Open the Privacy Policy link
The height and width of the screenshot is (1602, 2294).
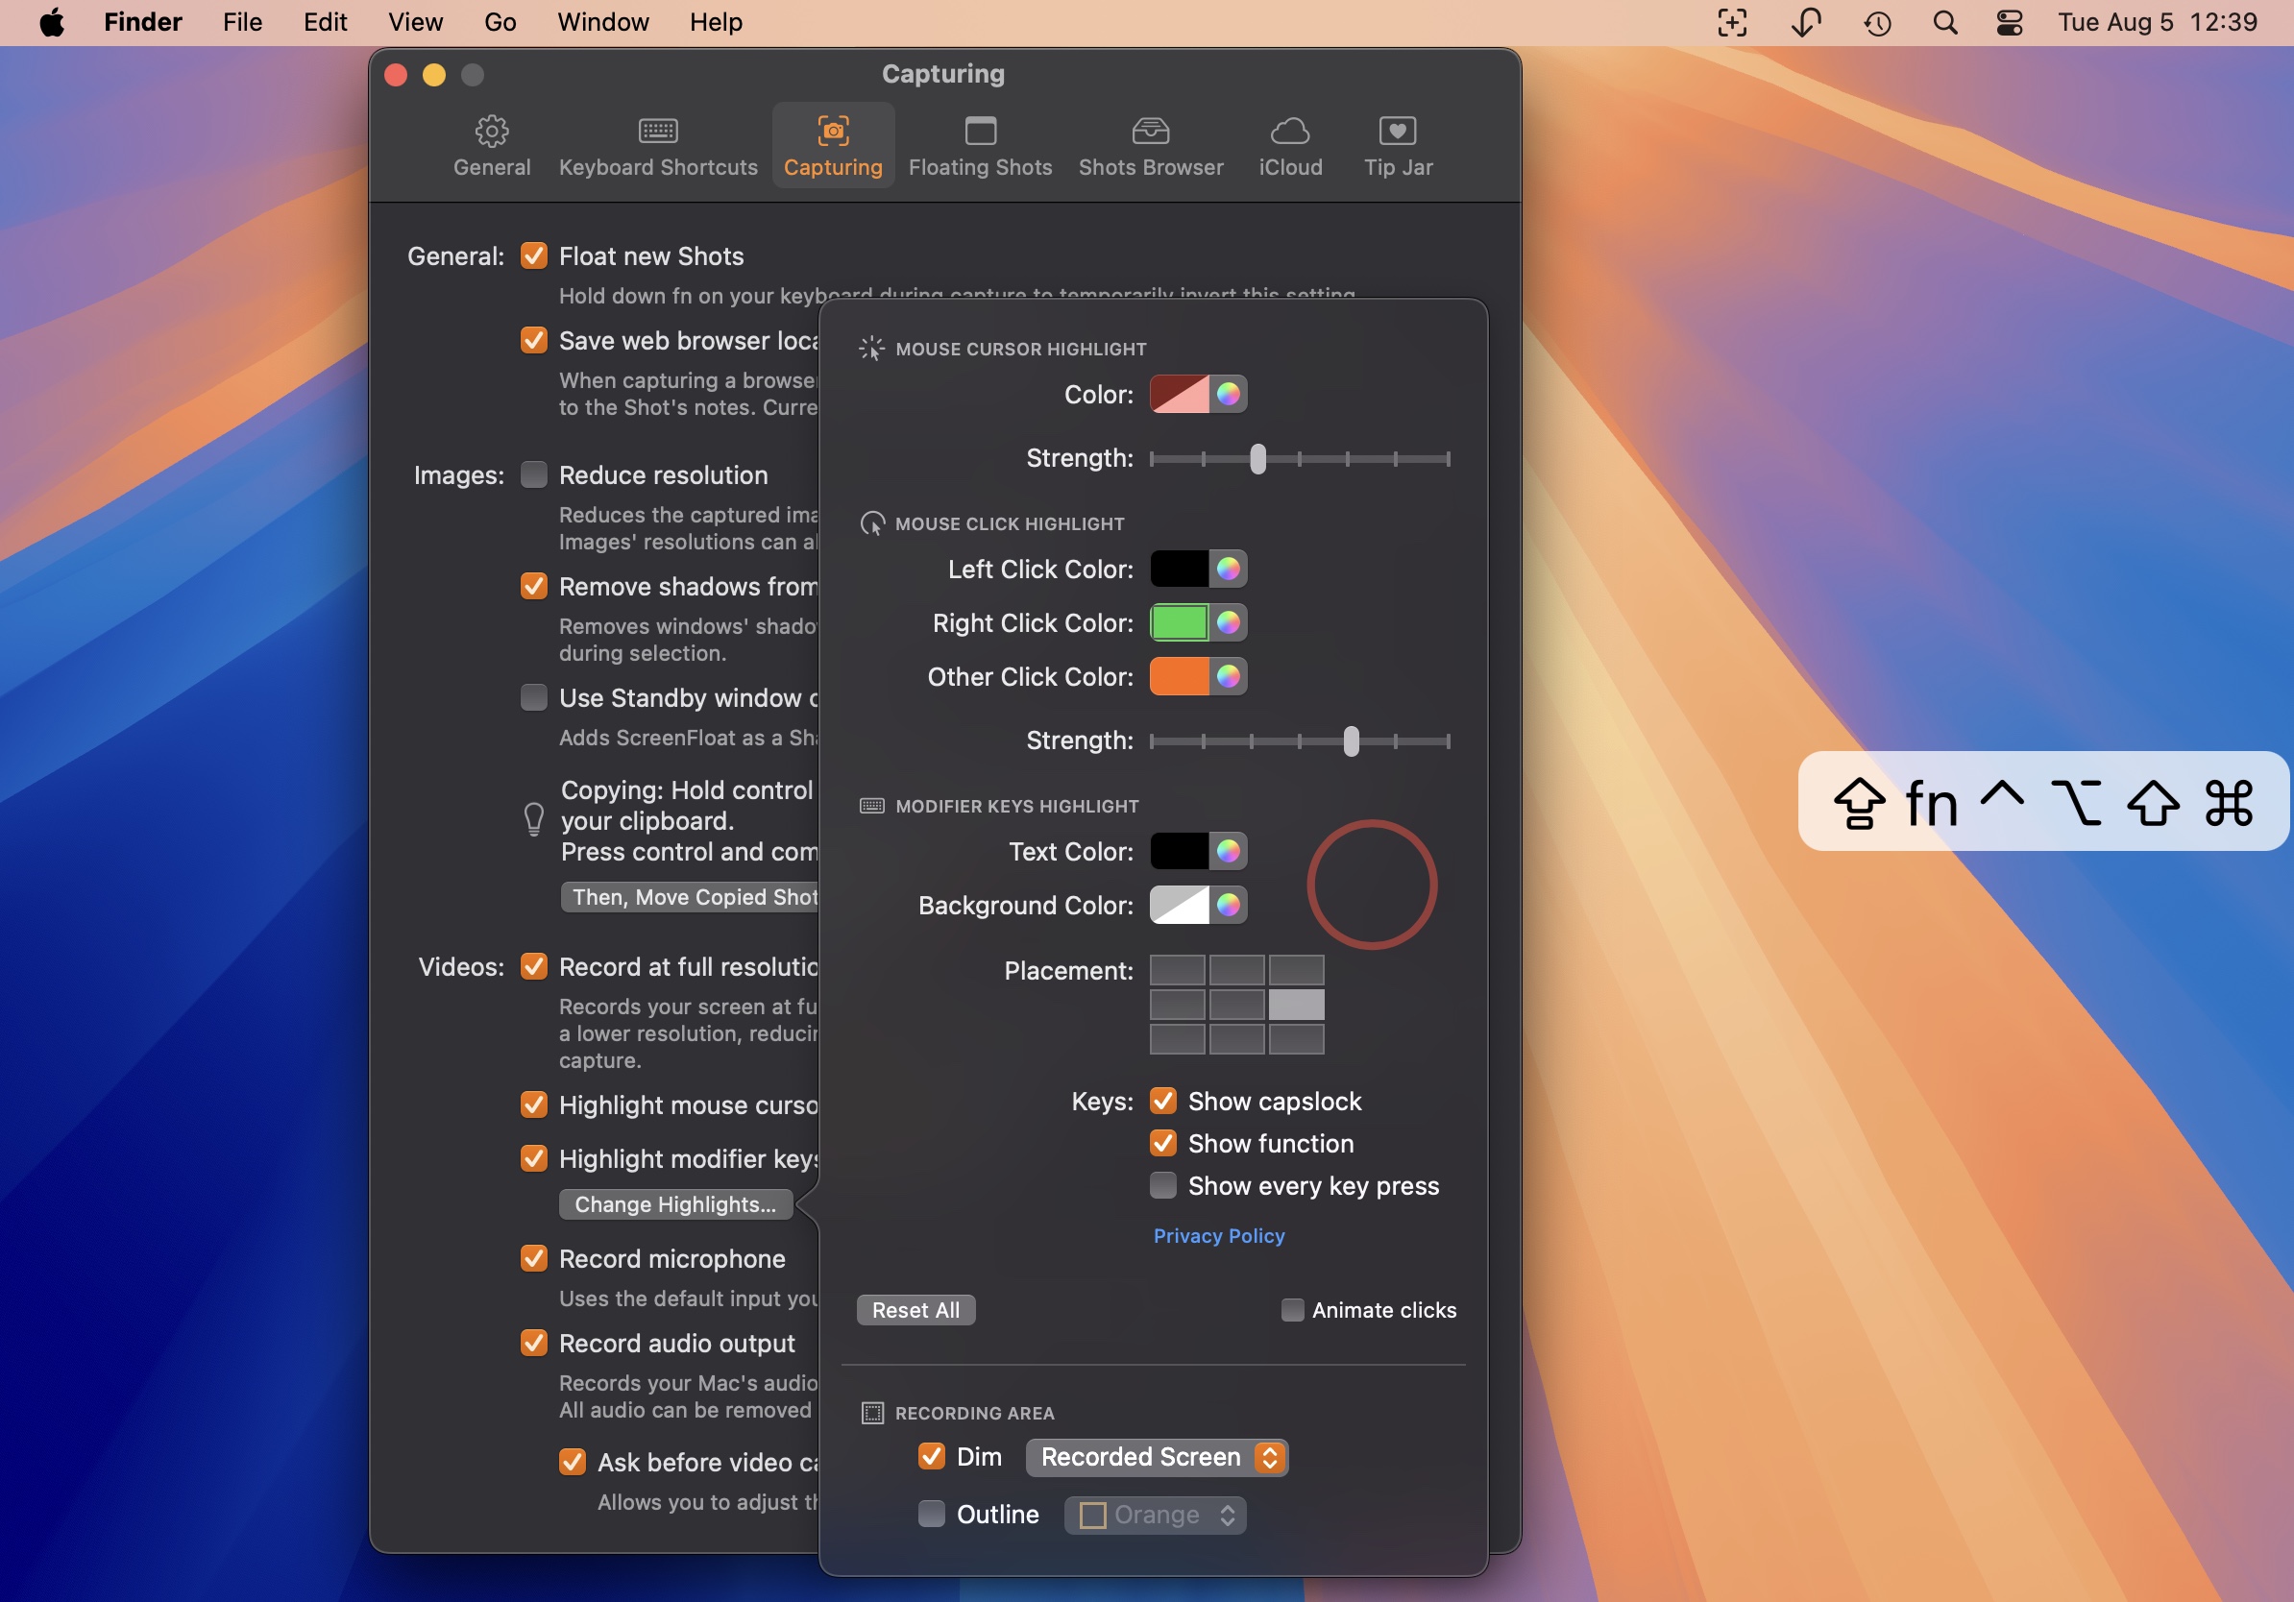[x=1219, y=1236]
